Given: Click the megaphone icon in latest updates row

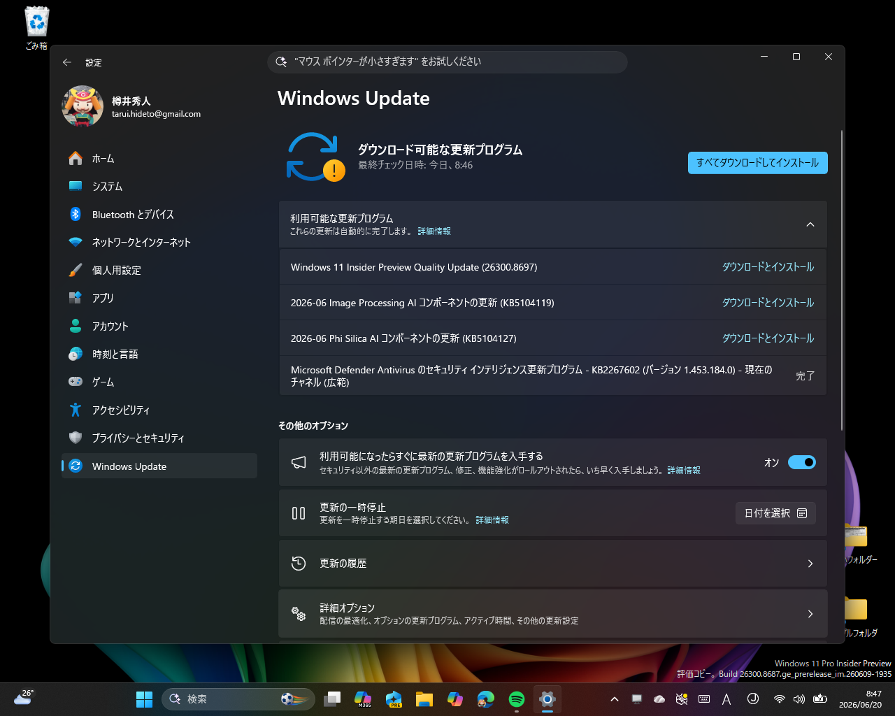Looking at the screenshot, I should (299, 463).
